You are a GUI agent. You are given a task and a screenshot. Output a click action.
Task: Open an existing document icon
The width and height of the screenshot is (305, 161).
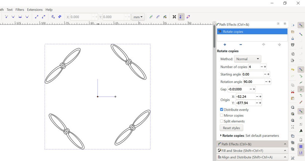(292, 32)
